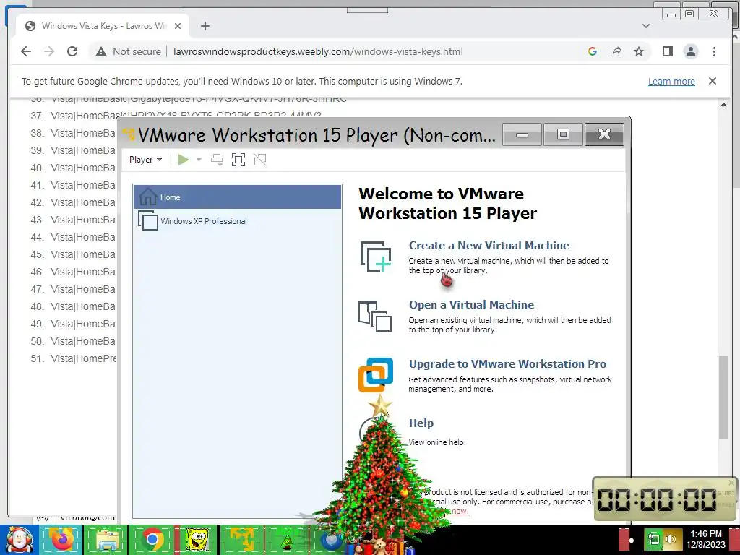Image resolution: width=740 pixels, height=555 pixels.
Task: Open the Player menu dropdown
Action: point(145,160)
